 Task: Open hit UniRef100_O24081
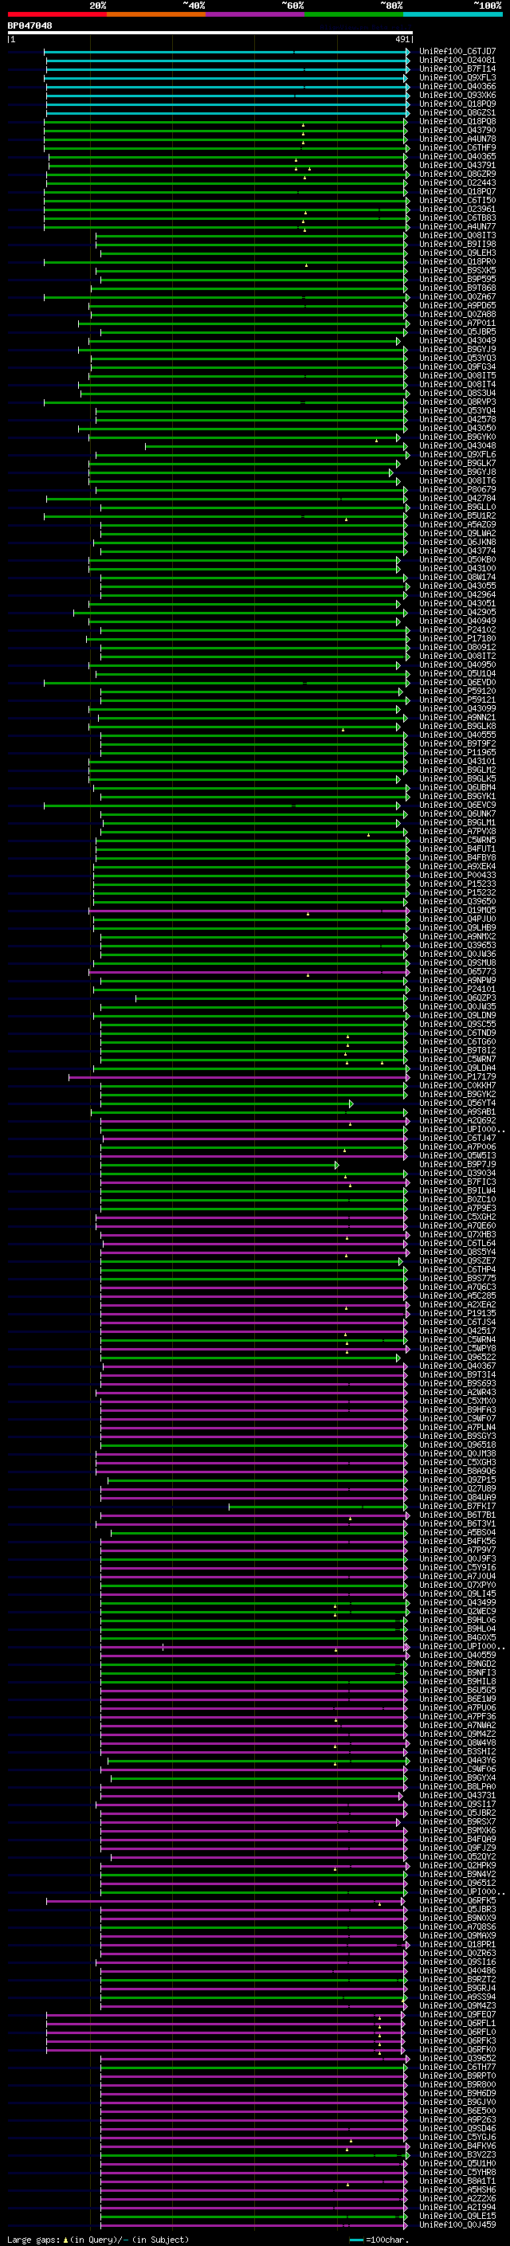pos(457,61)
